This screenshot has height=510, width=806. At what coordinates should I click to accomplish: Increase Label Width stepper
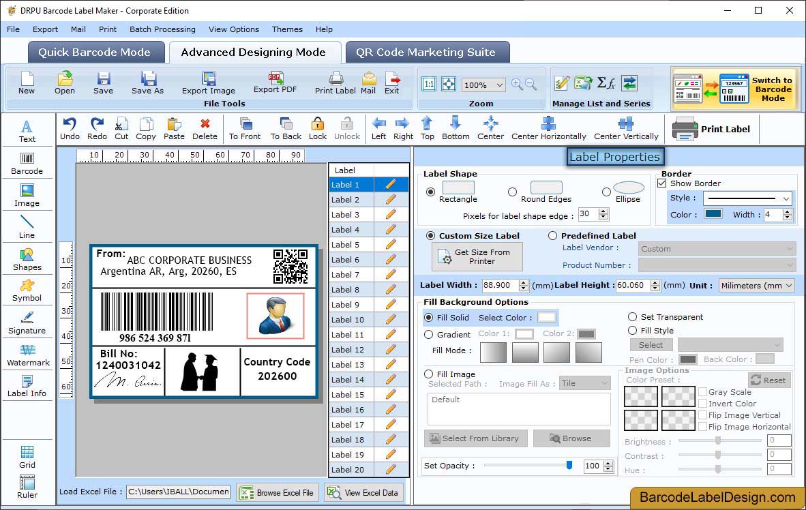[x=523, y=282]
